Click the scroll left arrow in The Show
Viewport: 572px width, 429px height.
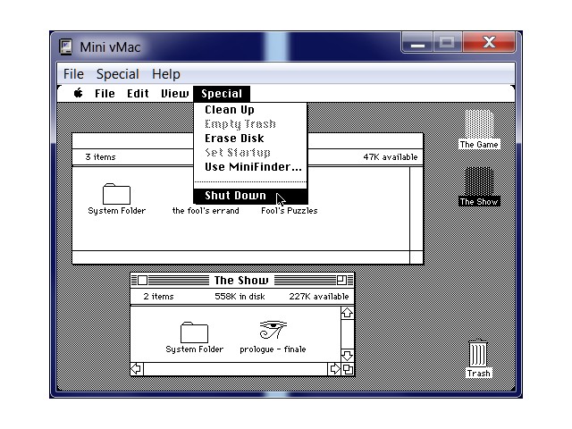tap(137, 369)
